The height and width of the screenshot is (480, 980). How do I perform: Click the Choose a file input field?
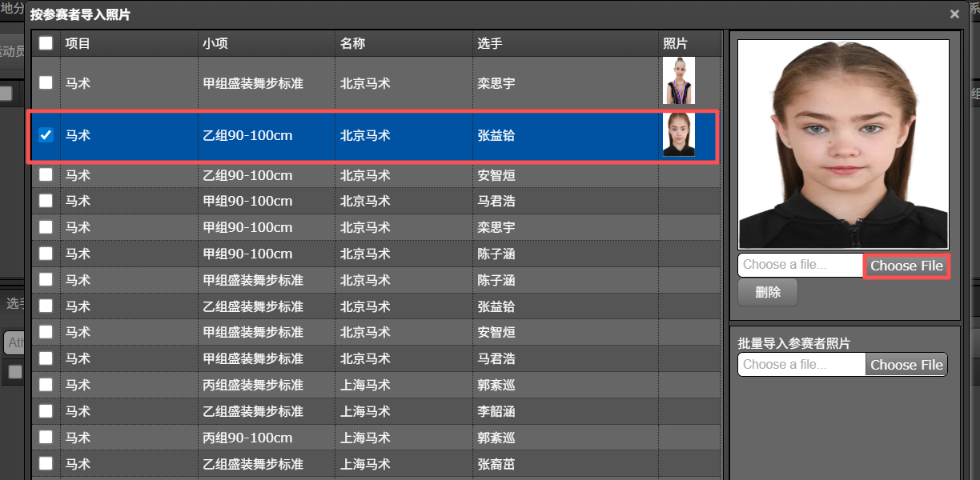tap(797, 265)
